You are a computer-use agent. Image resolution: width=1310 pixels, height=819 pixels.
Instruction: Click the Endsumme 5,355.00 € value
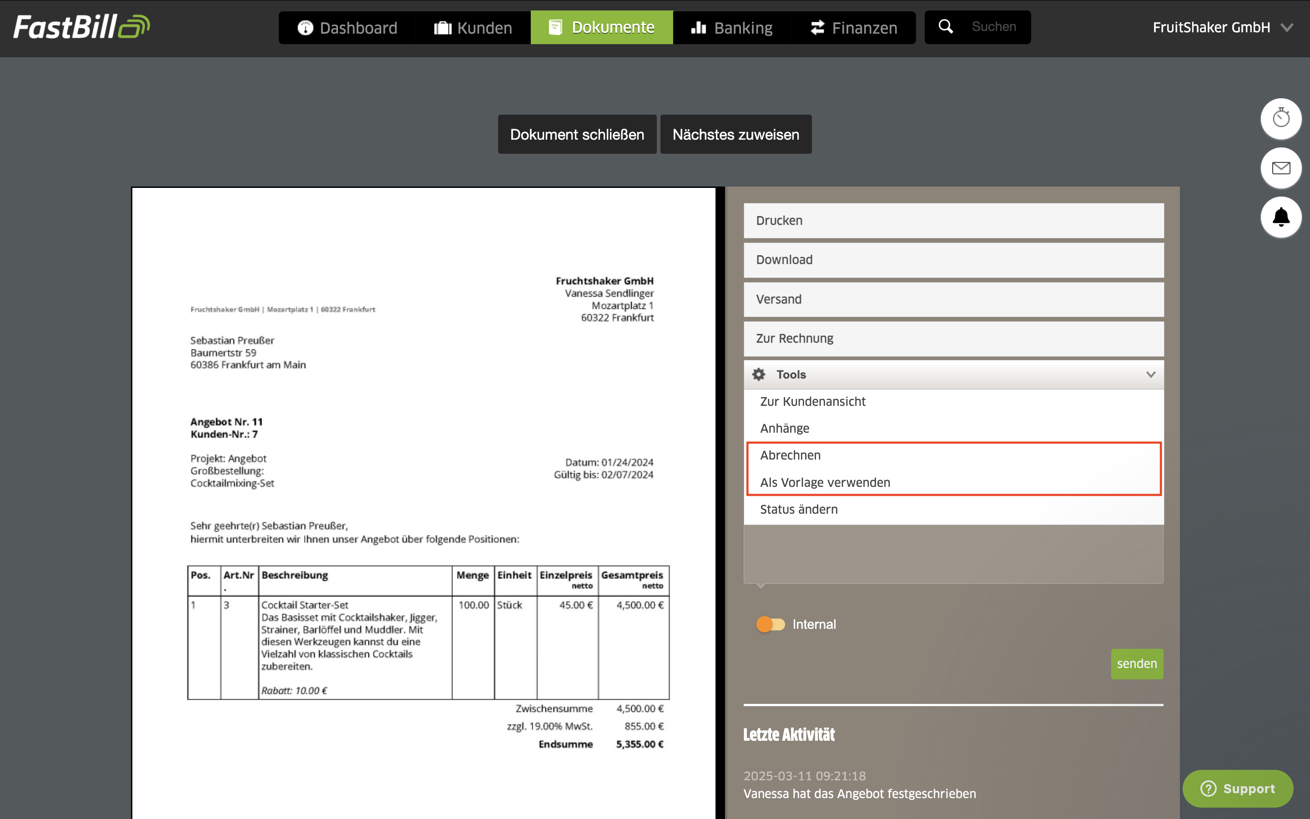click(640, 744)
